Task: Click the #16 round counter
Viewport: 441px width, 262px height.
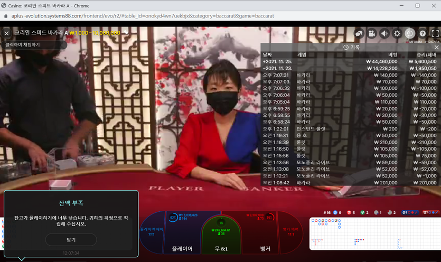Action: 327,213
